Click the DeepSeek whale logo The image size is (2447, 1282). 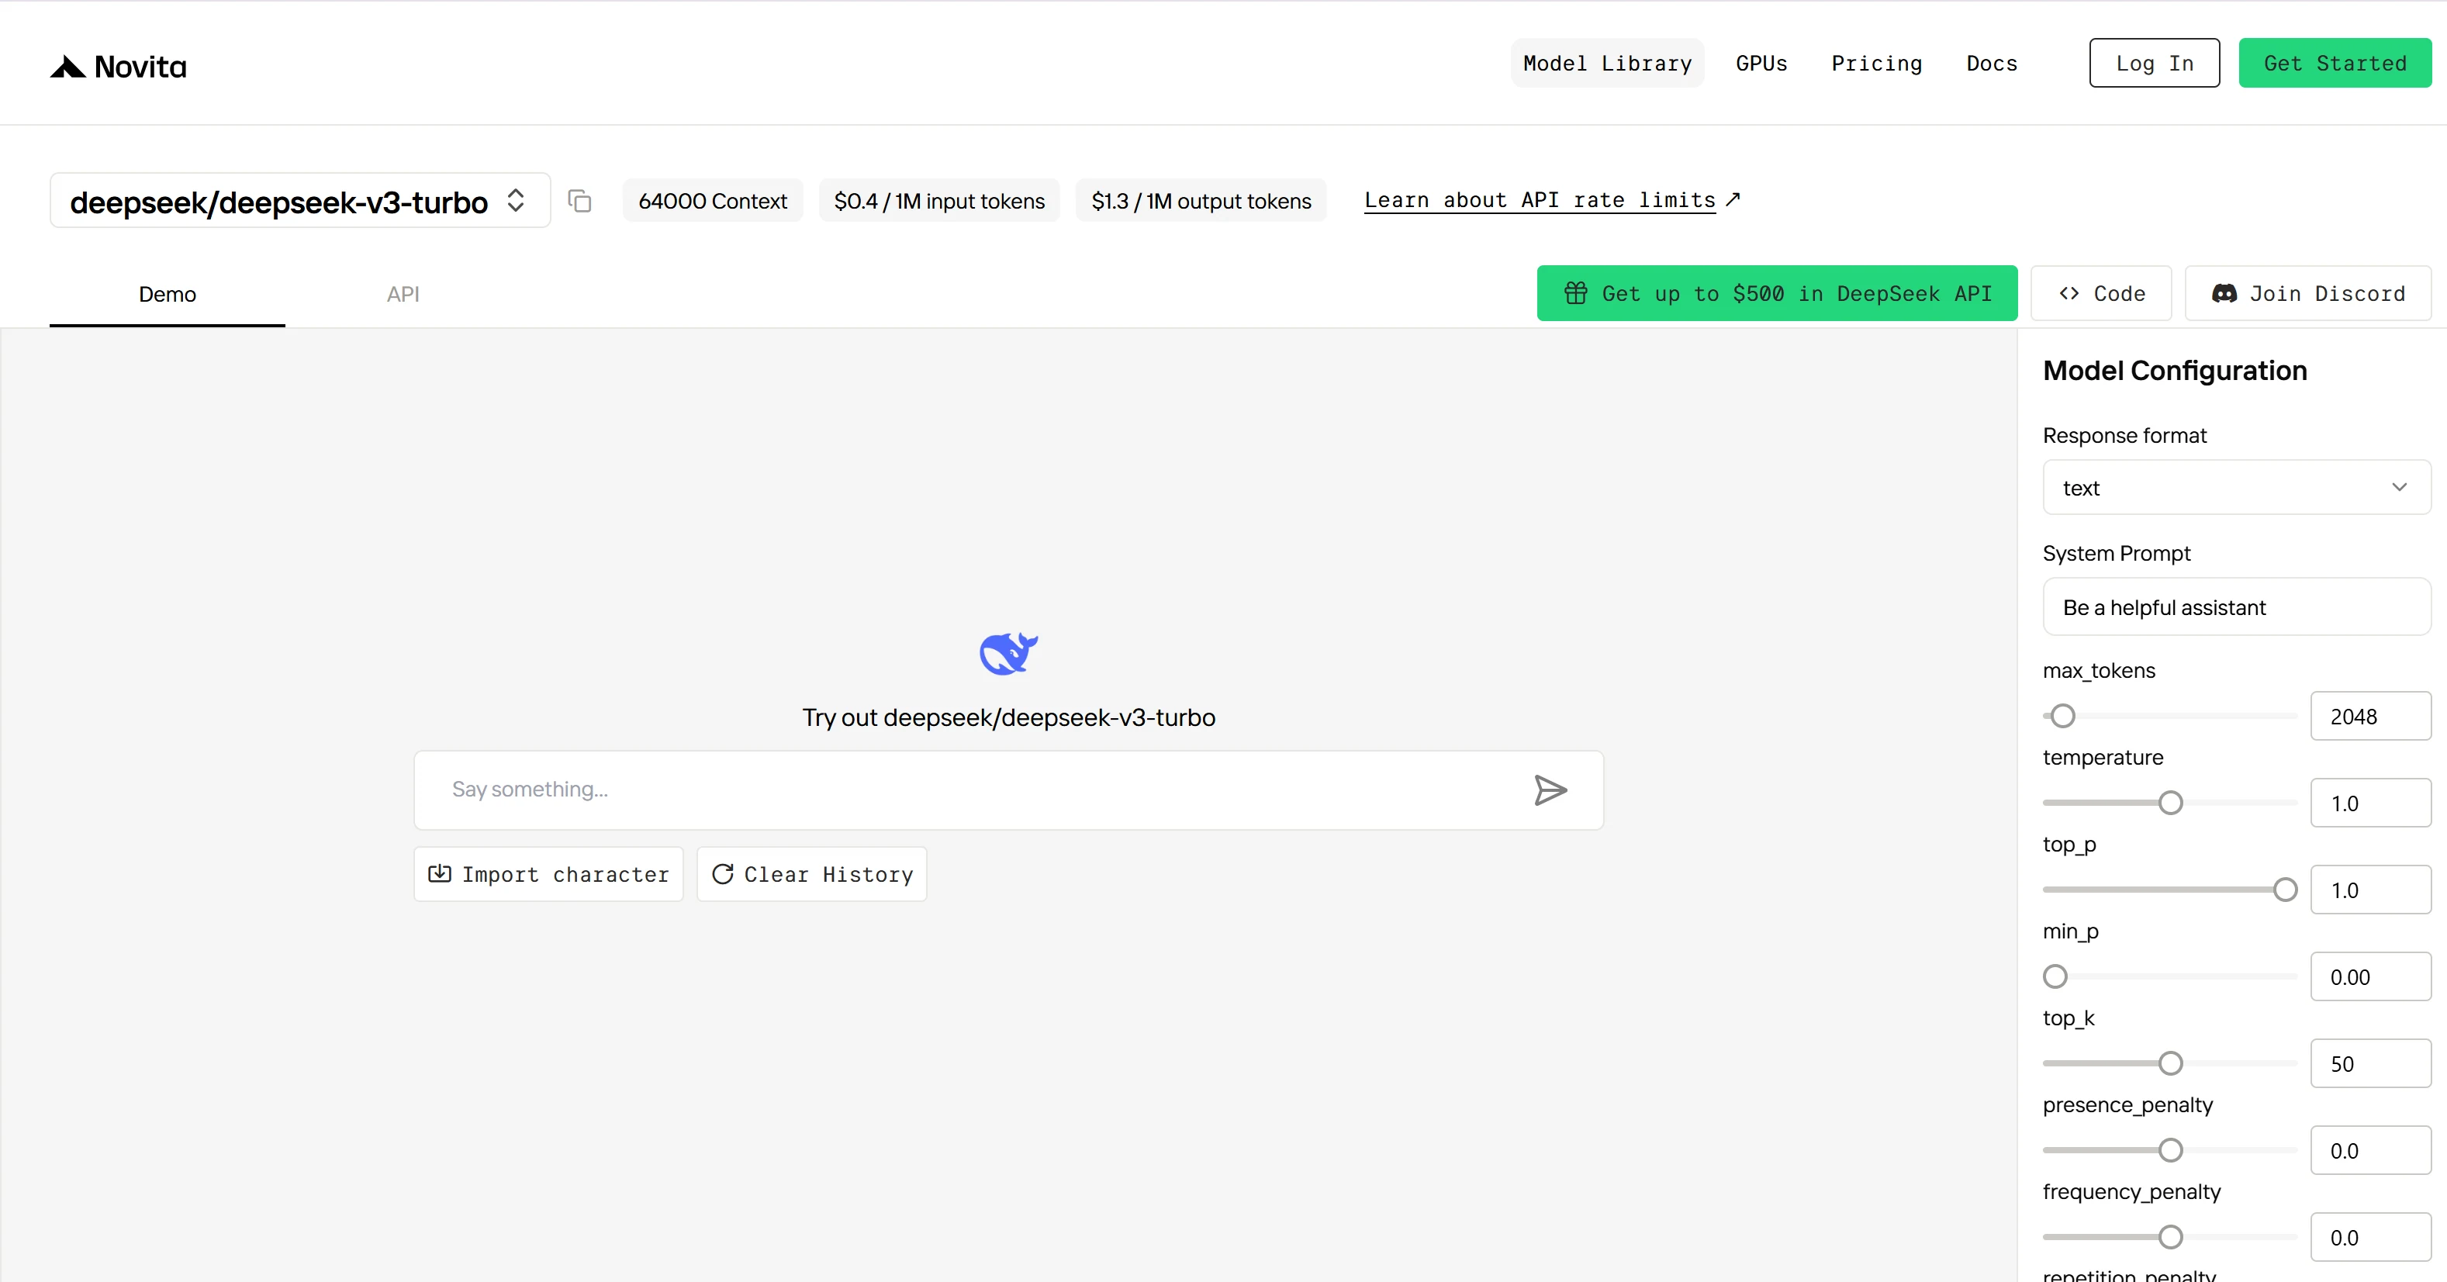pos(1007,653)
